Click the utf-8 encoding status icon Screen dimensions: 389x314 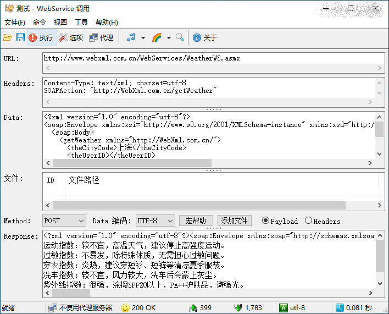click(x=283, y=308)
